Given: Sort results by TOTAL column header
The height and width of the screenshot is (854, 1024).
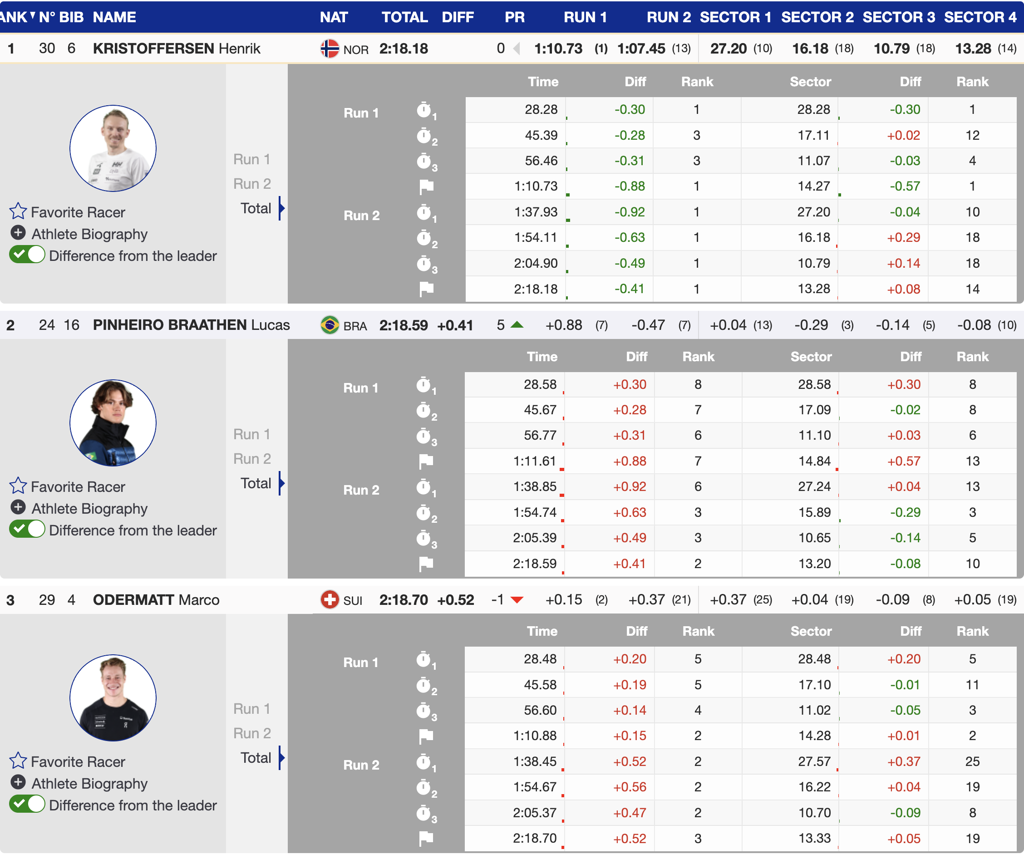Looking at the screenshot, I should coord(404,17).
